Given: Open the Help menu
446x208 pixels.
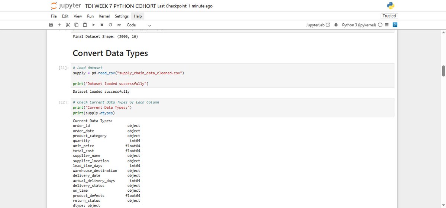Looking at the screenshot, I should (138, 16).
